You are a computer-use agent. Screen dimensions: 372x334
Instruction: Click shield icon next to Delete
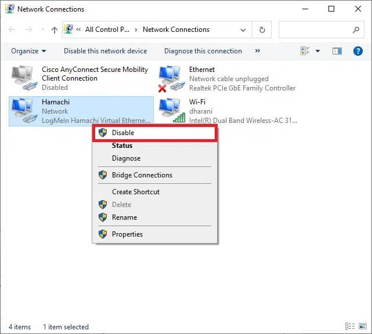pos(103,204)
